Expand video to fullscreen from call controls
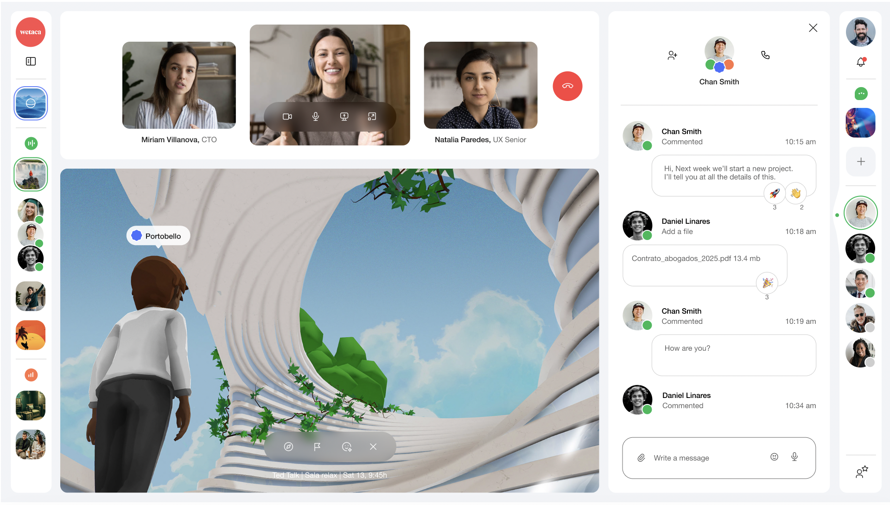 point(372,117)
